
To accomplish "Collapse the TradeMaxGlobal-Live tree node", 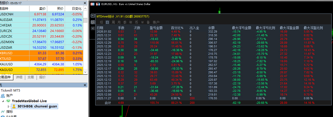I will click(3, 101).
